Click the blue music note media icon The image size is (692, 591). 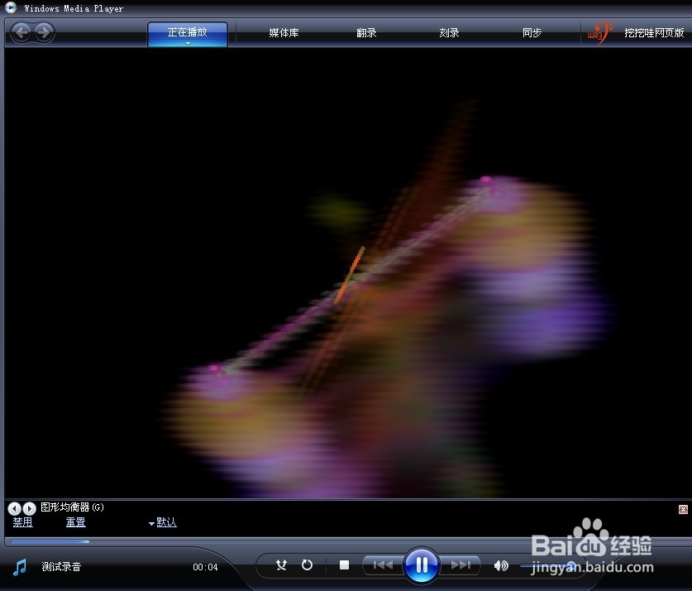pos(19,567)
